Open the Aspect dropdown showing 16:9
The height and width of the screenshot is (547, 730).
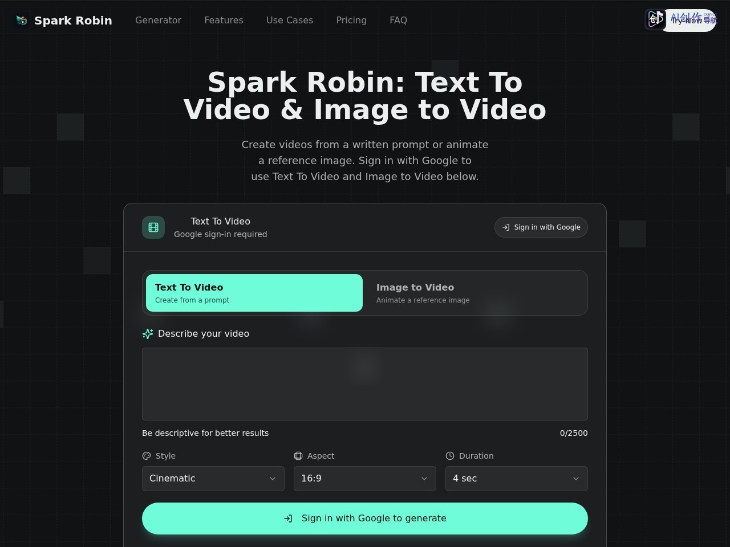(365, 479)
